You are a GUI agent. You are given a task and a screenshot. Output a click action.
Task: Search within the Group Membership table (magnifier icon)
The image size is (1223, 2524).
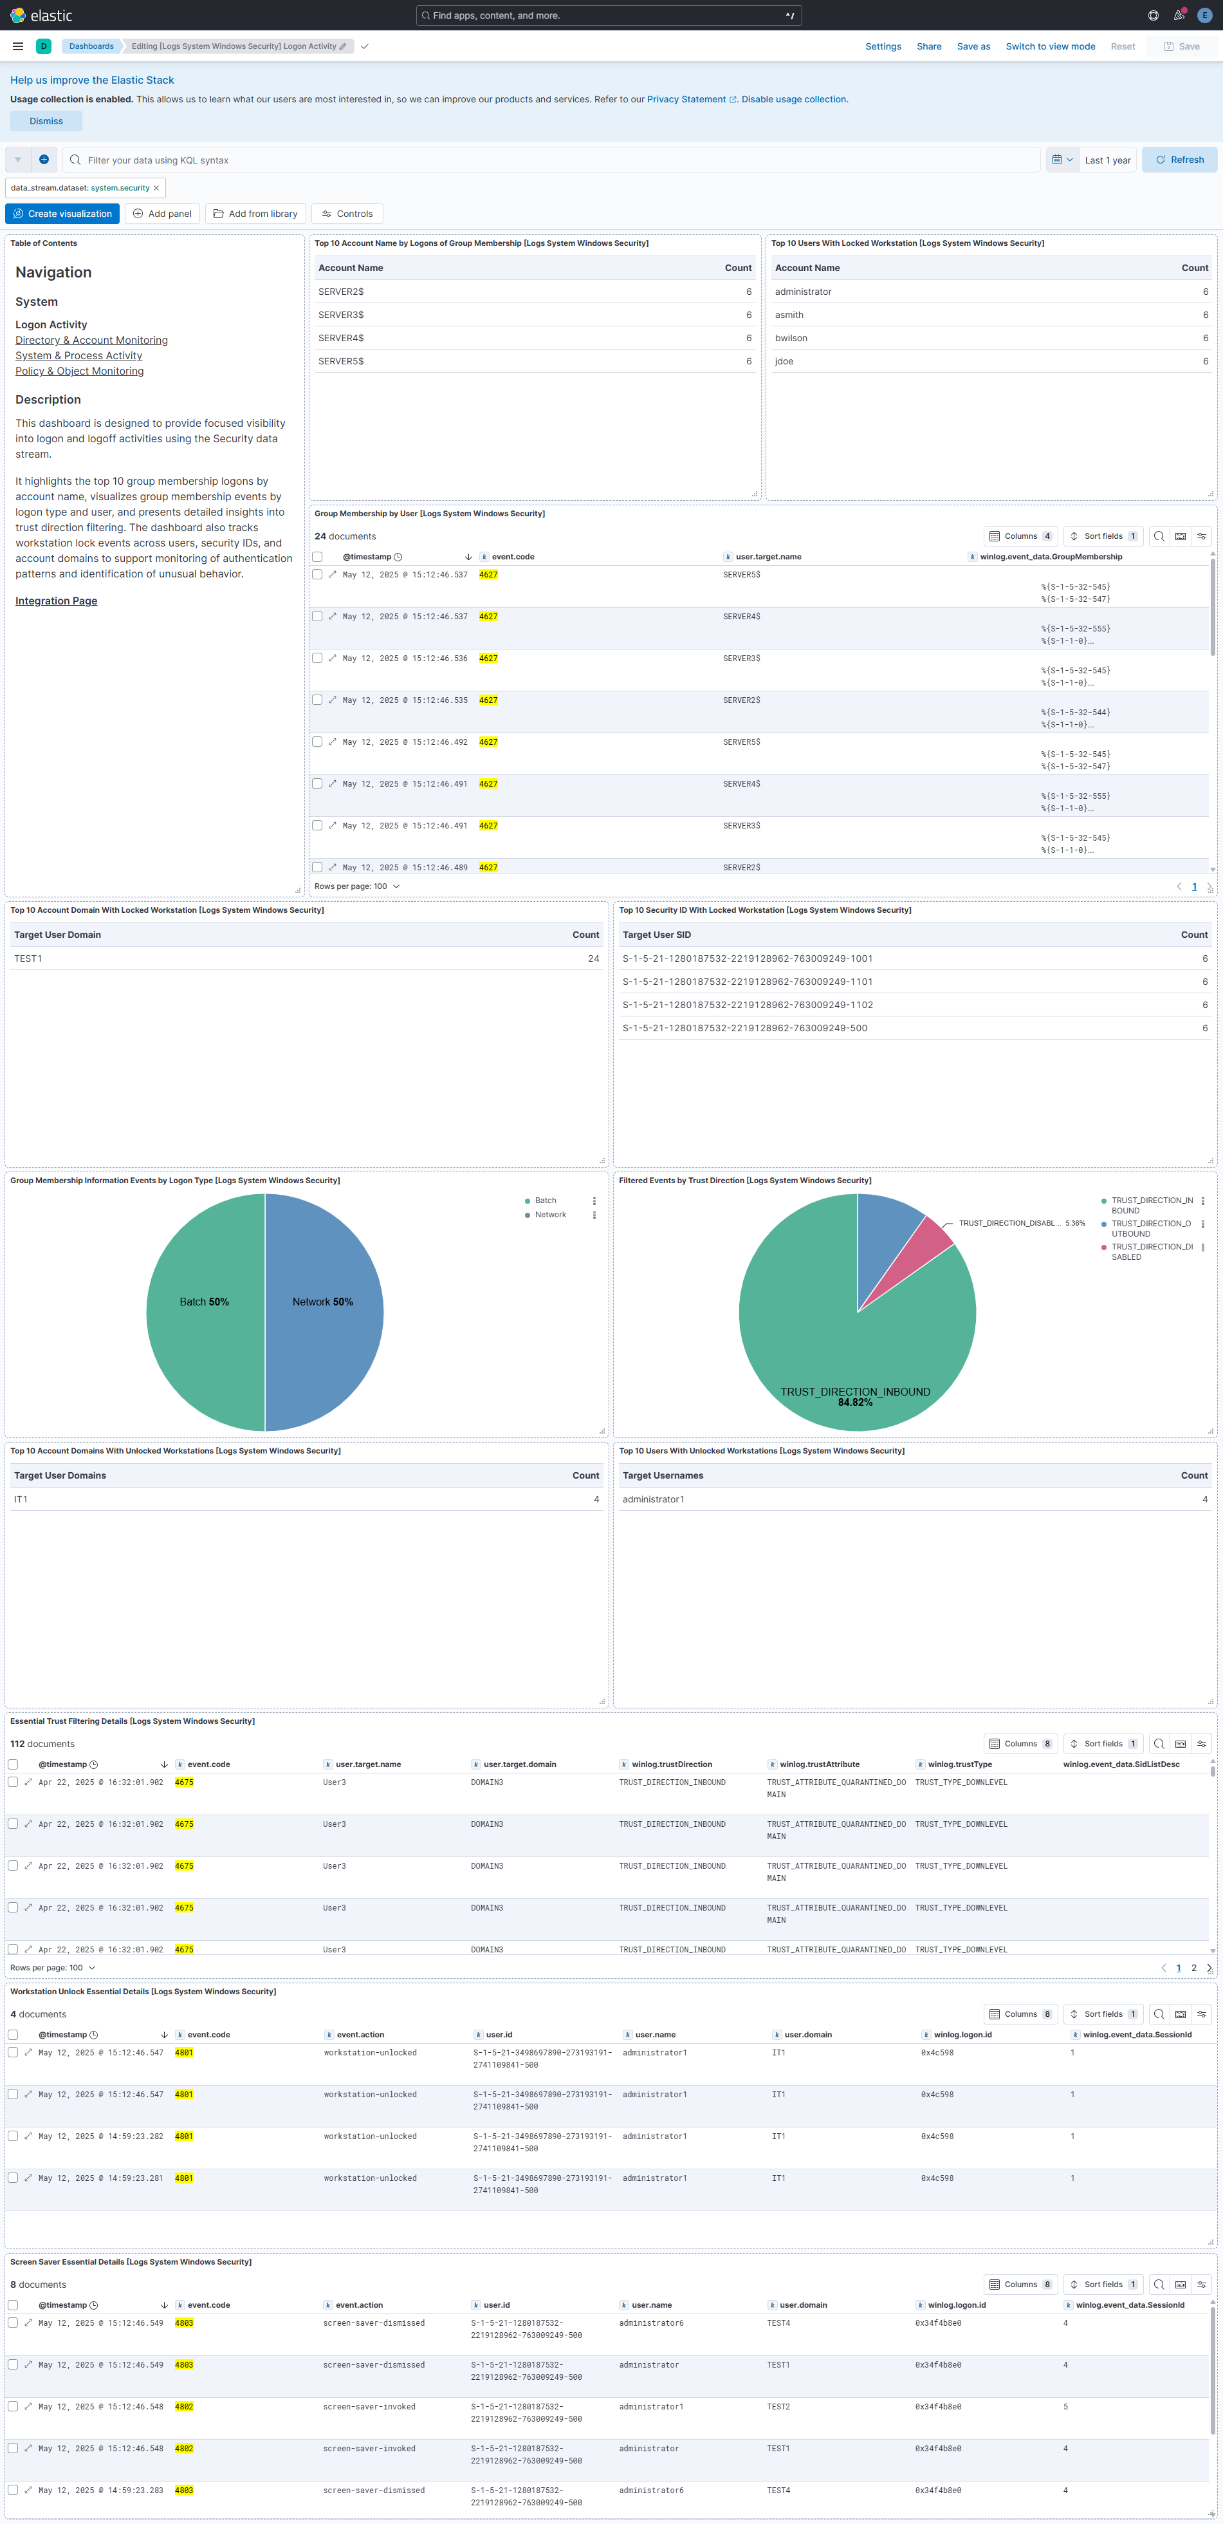[1159, 536]
